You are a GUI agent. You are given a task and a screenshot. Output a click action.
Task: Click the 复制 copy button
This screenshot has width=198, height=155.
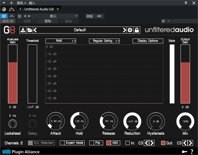pyautogui.click(x=48, y=21)
